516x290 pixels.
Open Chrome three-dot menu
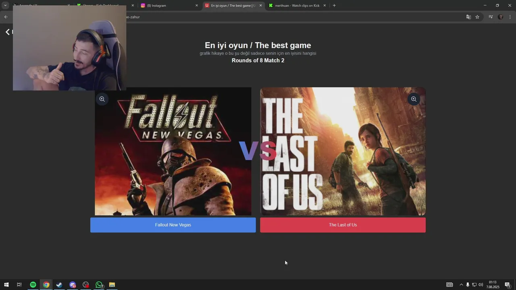click(510, 17)
